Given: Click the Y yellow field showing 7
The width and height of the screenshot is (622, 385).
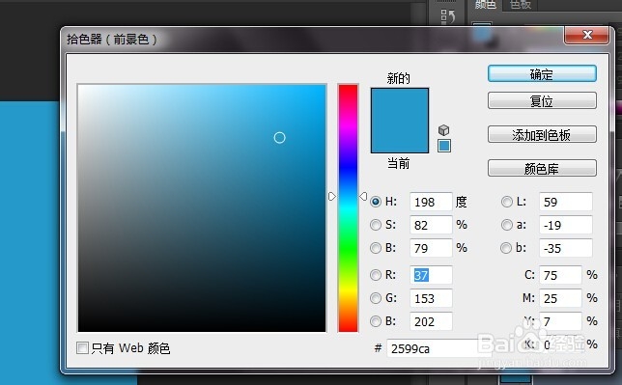Looking at the screenshot, I should coord(560,321).
